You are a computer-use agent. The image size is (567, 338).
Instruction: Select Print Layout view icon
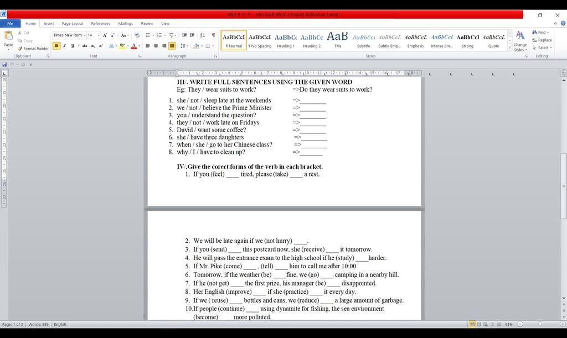(472, 324)
